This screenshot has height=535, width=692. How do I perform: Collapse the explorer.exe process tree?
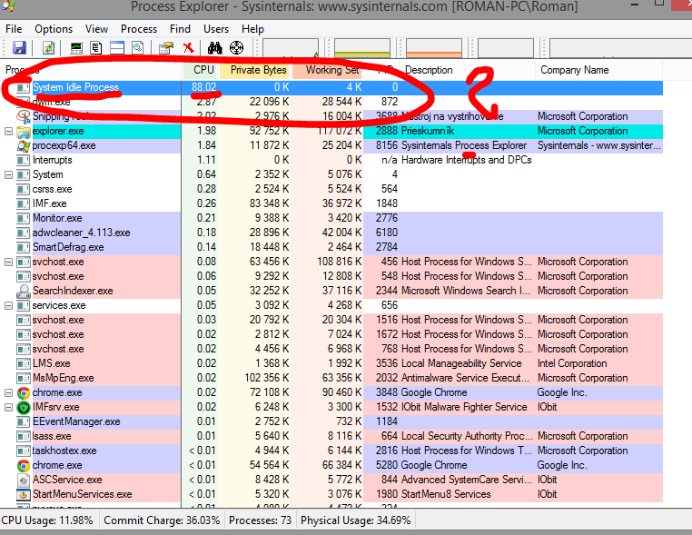pos(9,131)
